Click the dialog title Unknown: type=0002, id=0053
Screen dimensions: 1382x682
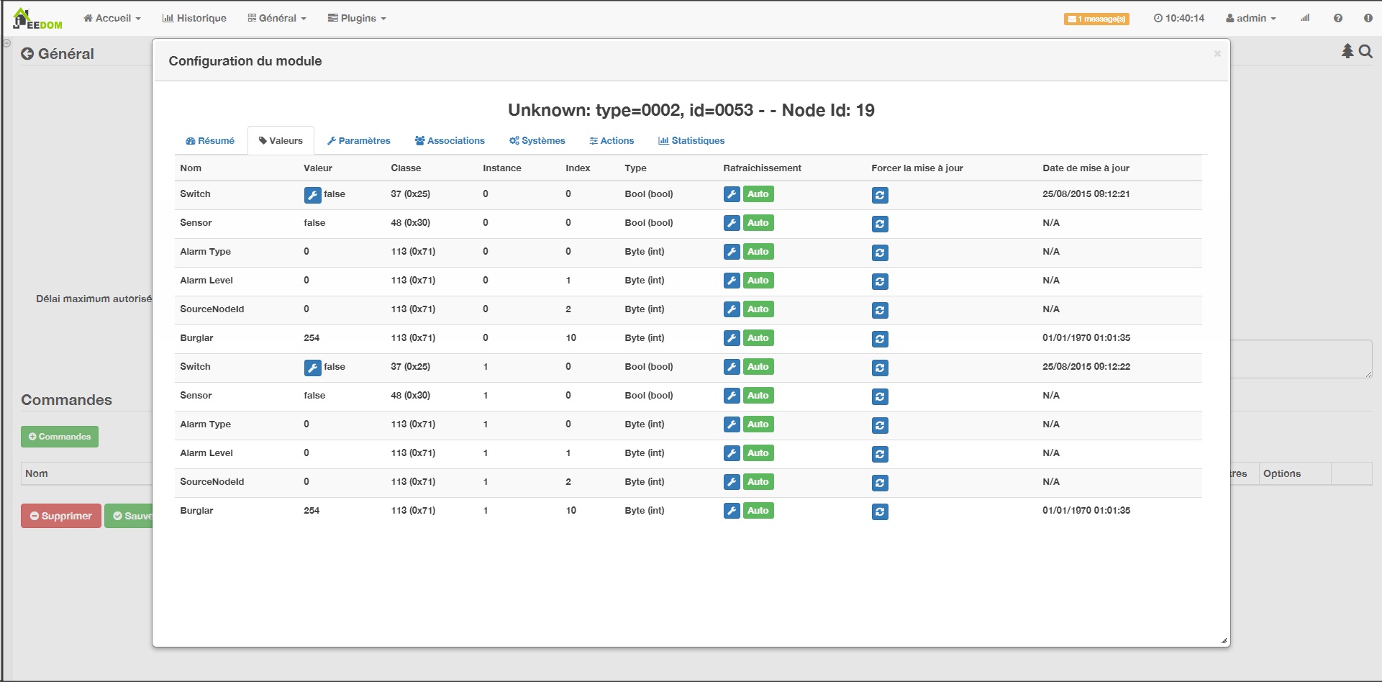pyautogui.click(x=691, y=110)
